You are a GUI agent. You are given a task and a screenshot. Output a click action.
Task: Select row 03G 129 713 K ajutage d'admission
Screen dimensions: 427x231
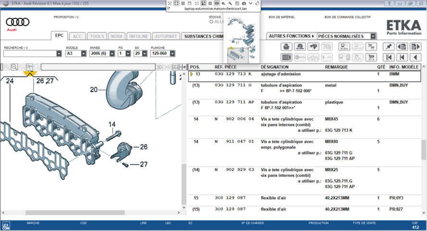[304, 76]
